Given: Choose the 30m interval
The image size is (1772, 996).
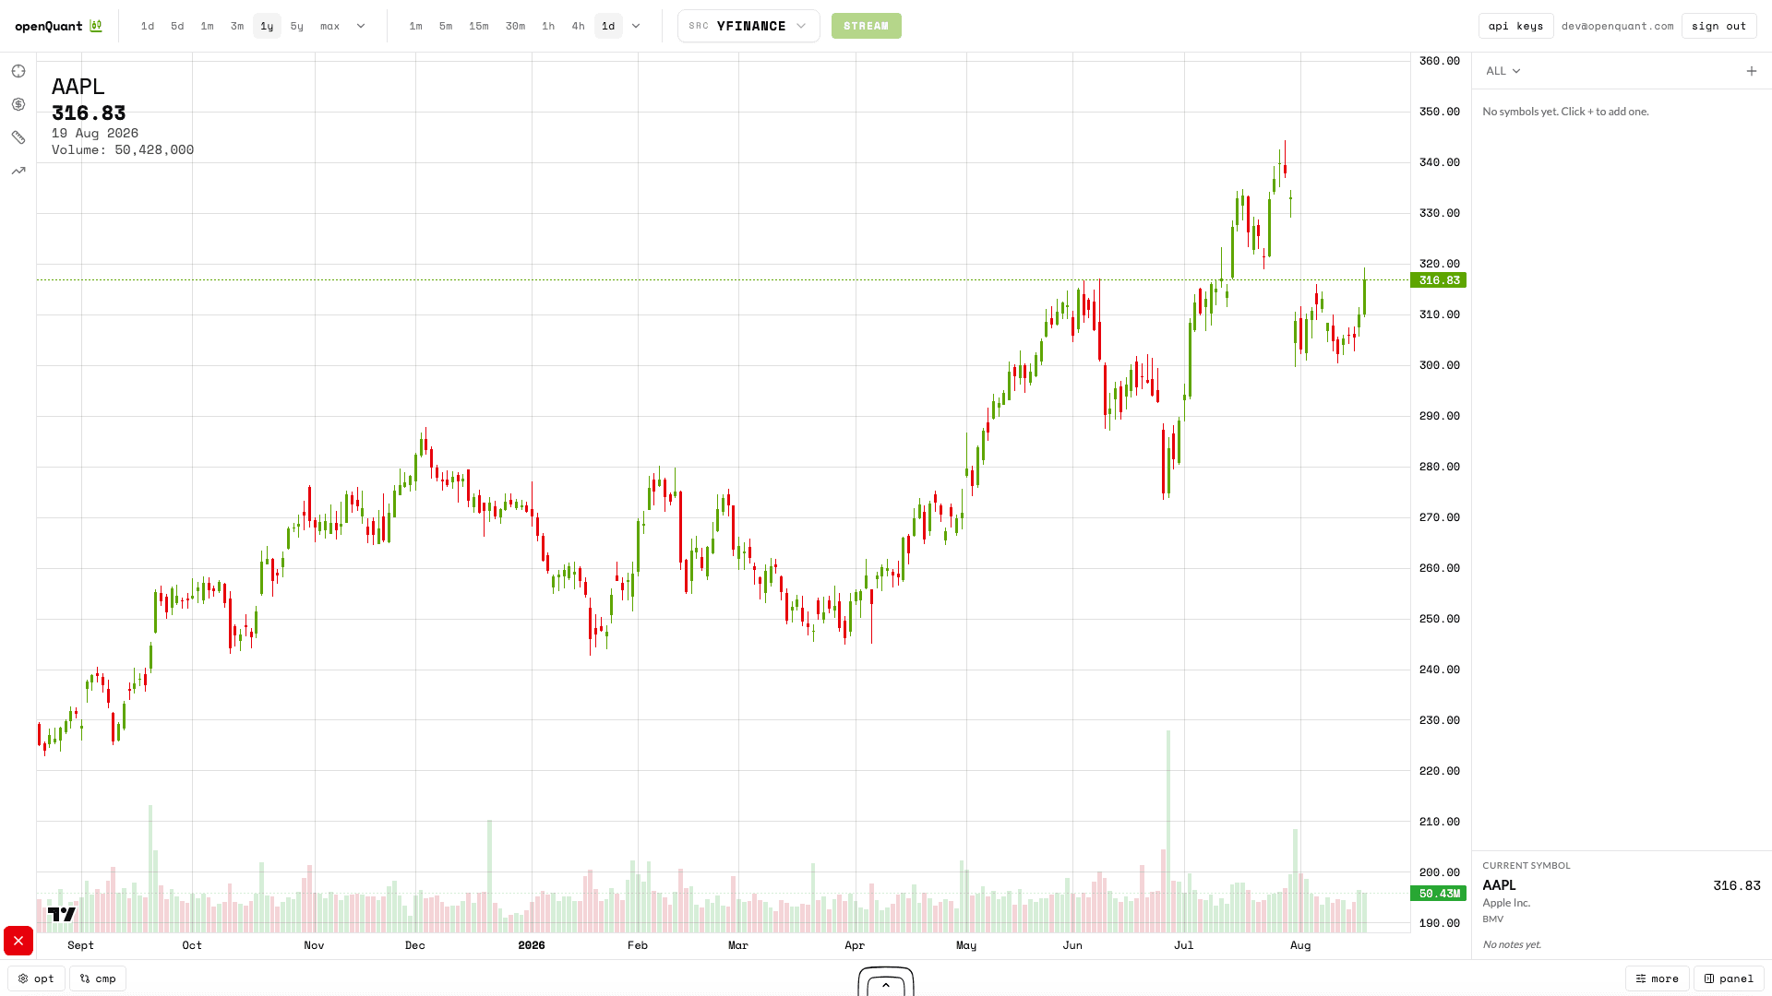Looking at the screenshot, I should [516, 26].
